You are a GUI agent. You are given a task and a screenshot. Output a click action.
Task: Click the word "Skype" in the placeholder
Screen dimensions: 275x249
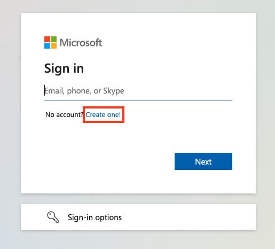tap(114, 91)
